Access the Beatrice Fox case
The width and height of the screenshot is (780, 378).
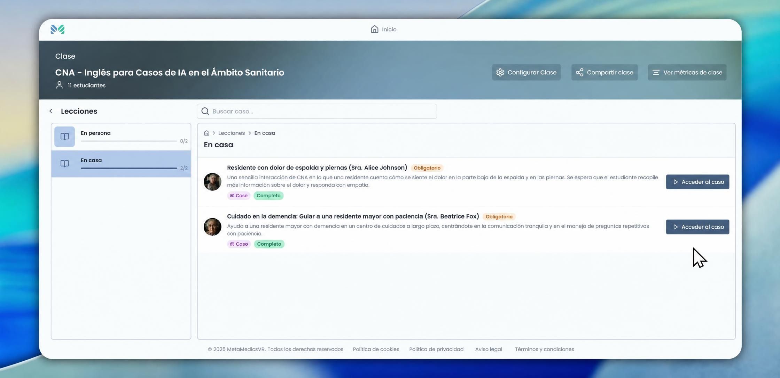[x=697, y=227]
